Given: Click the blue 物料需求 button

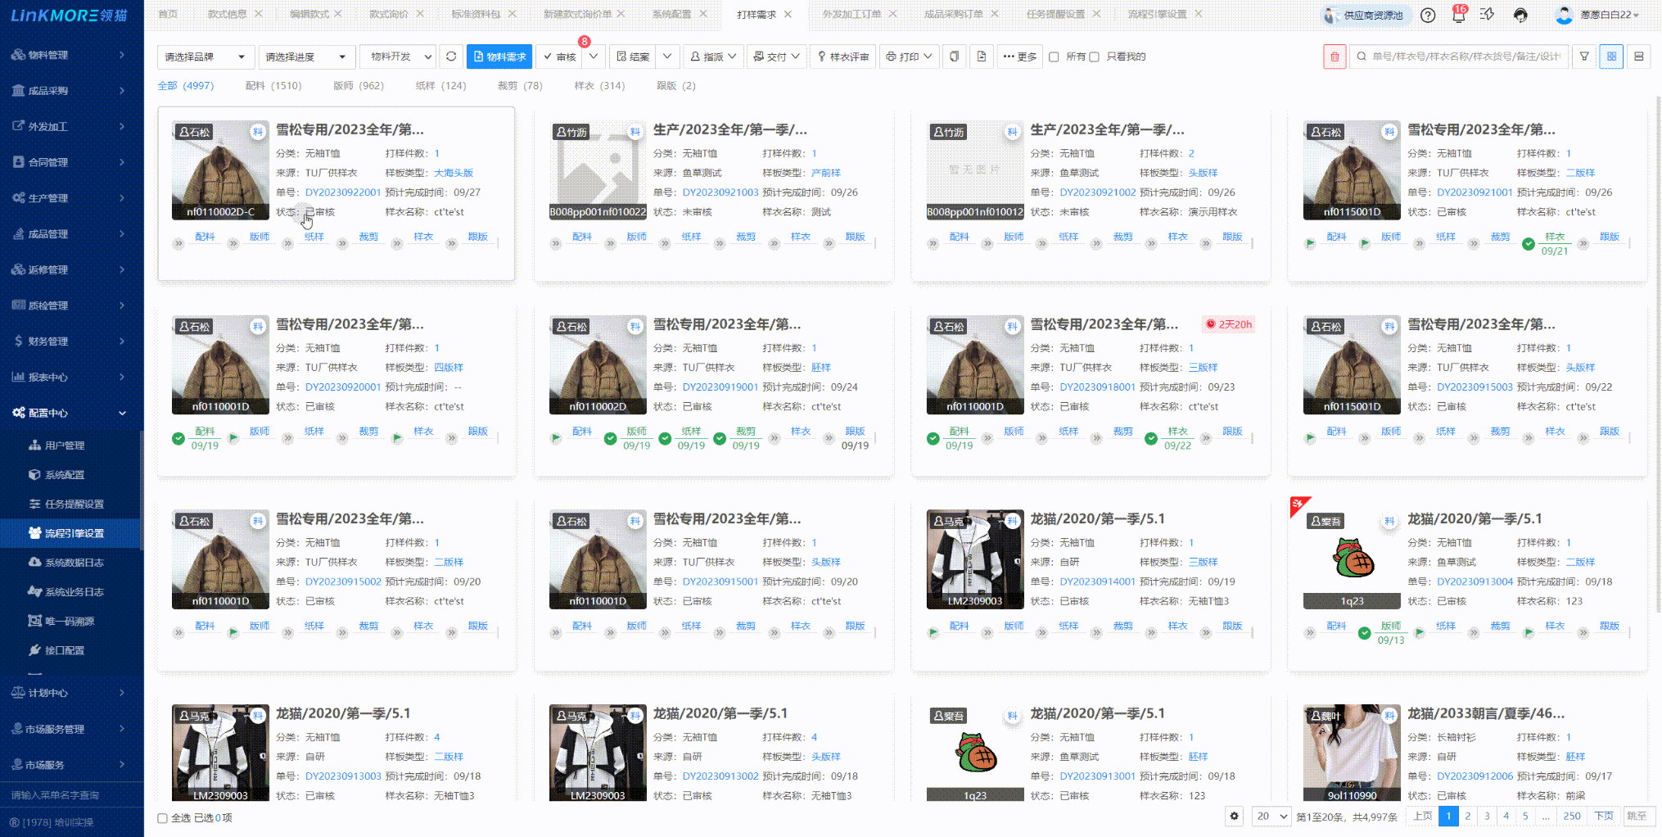Looking at the screenshot, I should [499, 57].
